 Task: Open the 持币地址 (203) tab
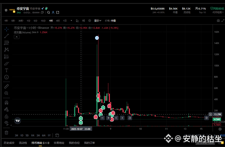[x=40, y=143]
